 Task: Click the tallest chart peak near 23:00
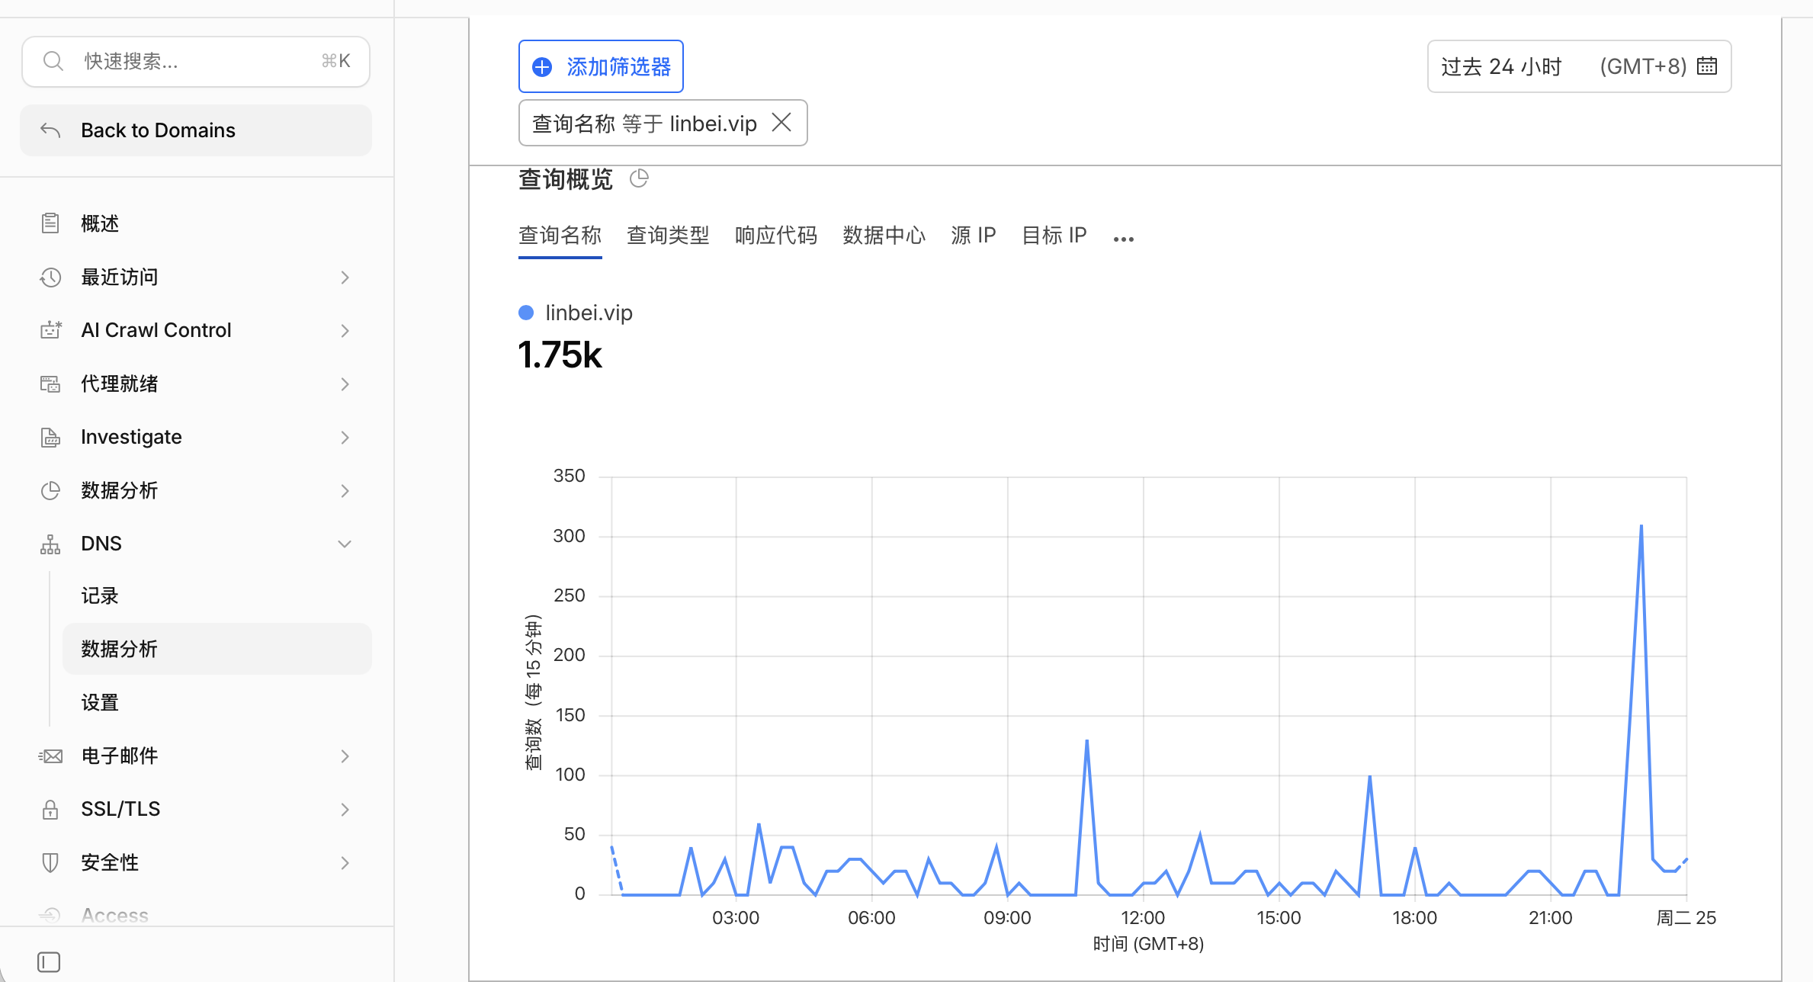tap(1641, 526)
